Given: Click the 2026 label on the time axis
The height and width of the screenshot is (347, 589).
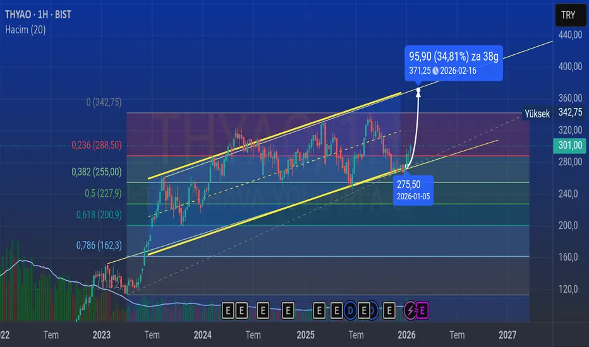Looking at the screenshot, I should click(x=406, y=334).
